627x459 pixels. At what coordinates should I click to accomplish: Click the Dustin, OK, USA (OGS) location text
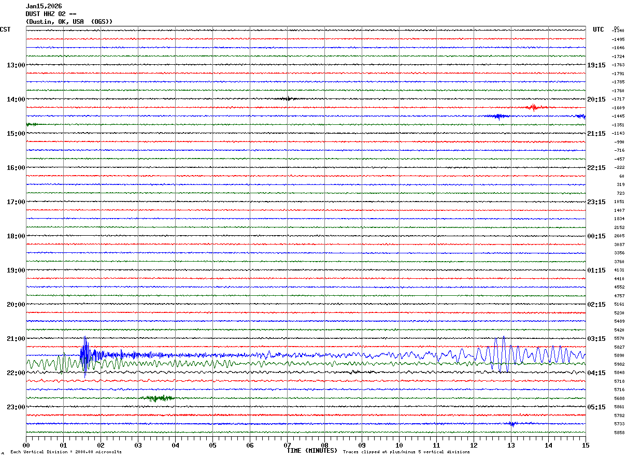click(x=69, y=22)
